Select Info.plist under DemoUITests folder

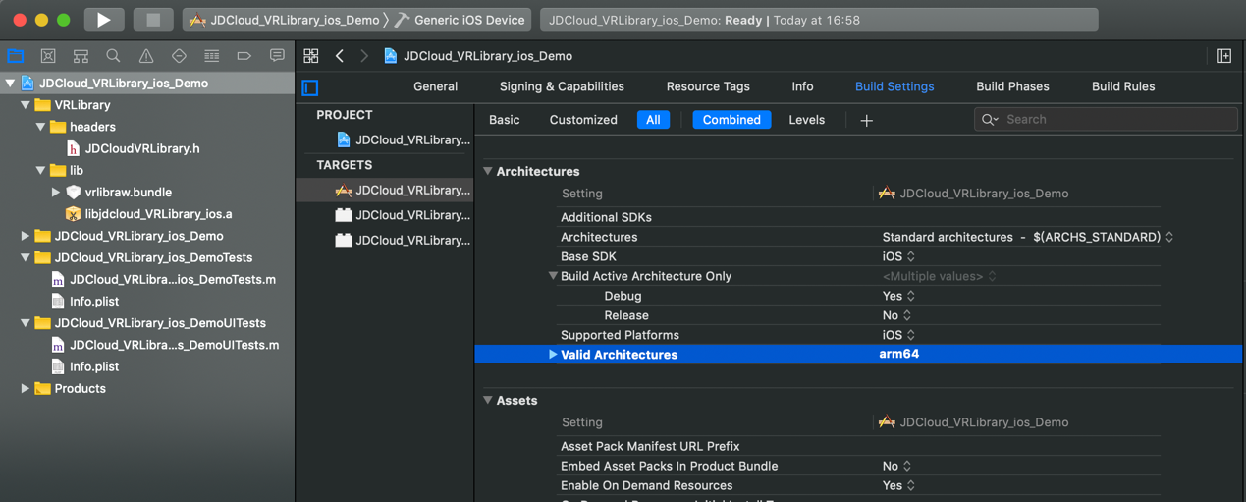(x=84, y=366)
